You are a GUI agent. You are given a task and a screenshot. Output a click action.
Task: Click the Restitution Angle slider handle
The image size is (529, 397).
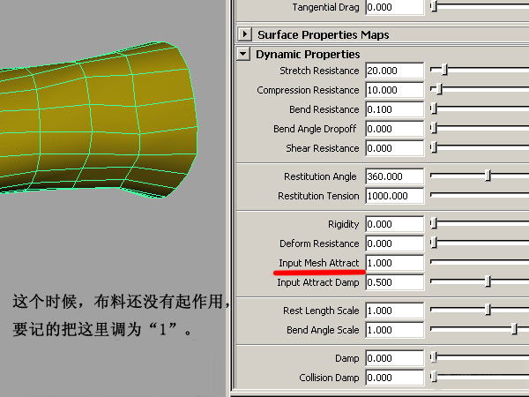[488, 176]
